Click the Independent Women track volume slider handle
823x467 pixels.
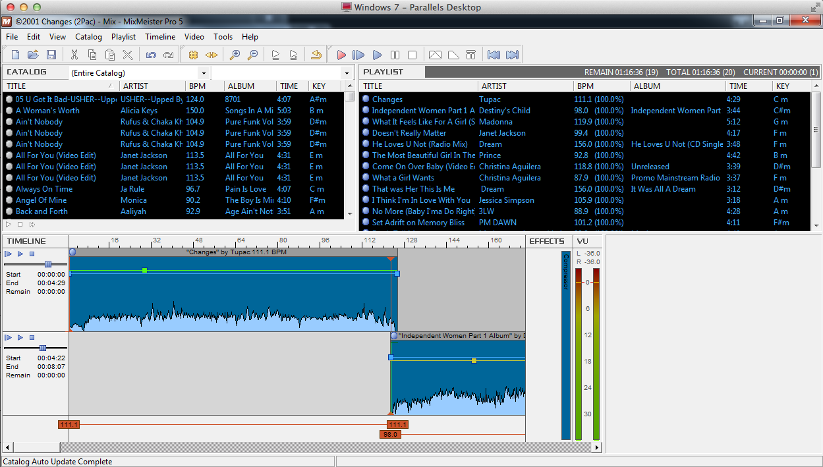[x=43, y=348]
